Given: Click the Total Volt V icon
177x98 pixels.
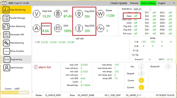Looking at the screenshot, I should click(x=37, y=14).
